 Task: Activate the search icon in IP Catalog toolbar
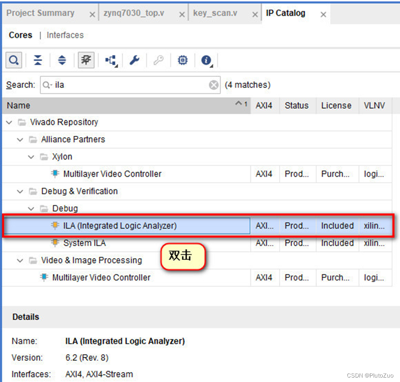[x=13, y=60]
